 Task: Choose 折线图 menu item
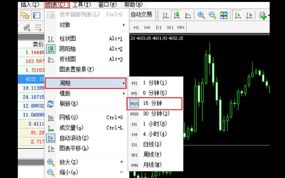[87, 59]
